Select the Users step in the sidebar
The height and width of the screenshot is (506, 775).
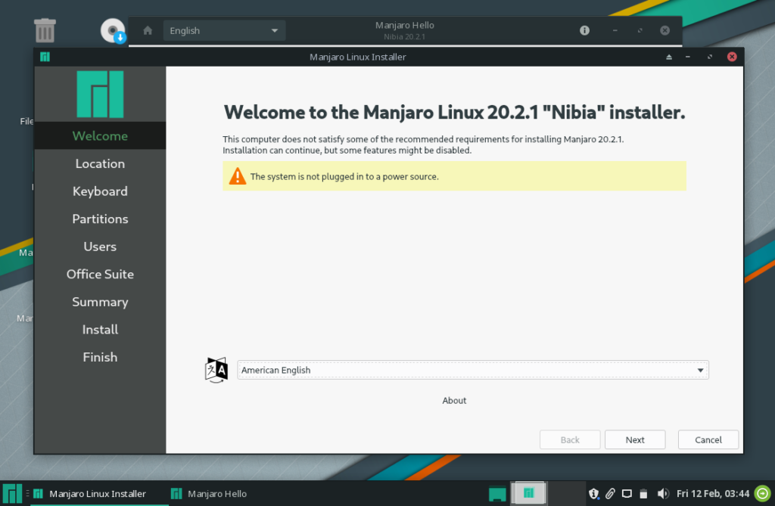coord(101,247)
